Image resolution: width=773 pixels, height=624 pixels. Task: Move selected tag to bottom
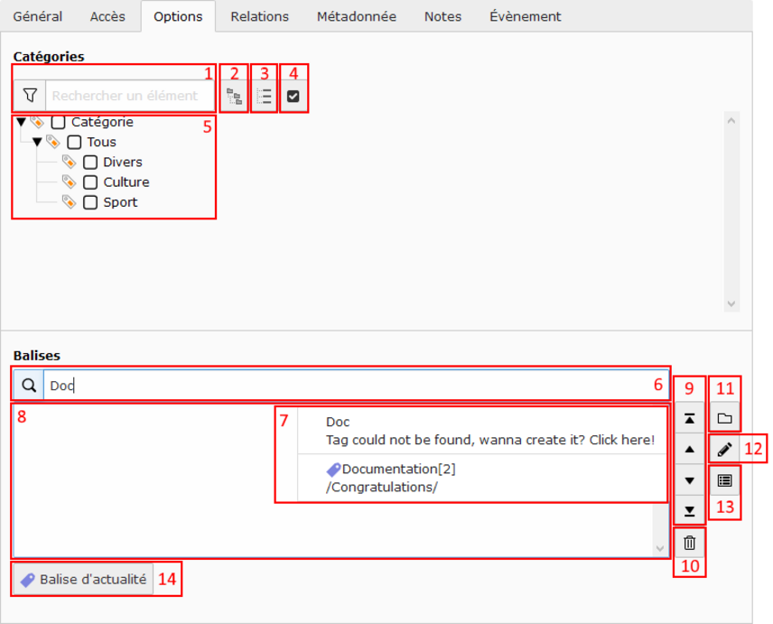point(690,511)
